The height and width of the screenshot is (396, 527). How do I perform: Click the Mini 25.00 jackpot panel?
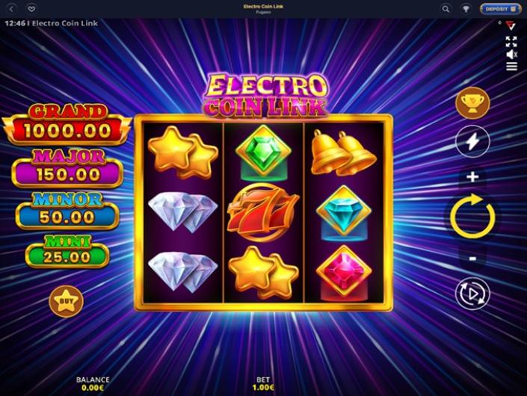tap(67, 252)
